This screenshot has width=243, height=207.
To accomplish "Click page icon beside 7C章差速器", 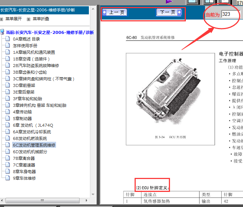I will tap(8, 165).
